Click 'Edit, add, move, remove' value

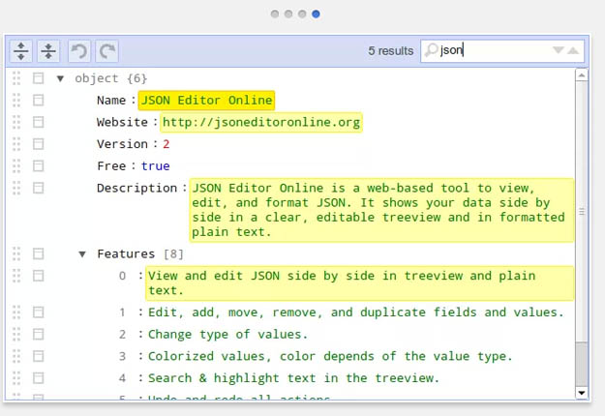(356, 312)
